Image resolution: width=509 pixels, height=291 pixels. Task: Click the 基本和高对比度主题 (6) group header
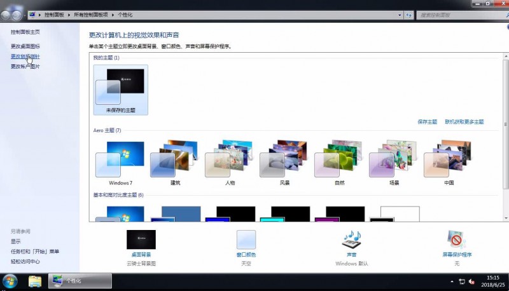(x=118, y=195)
